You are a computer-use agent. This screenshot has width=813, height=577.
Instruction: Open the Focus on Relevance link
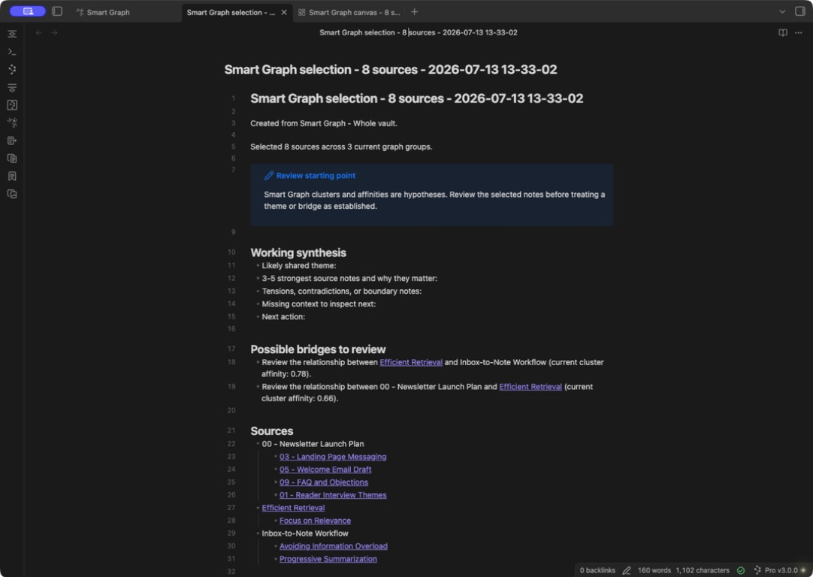coord(315,521)
